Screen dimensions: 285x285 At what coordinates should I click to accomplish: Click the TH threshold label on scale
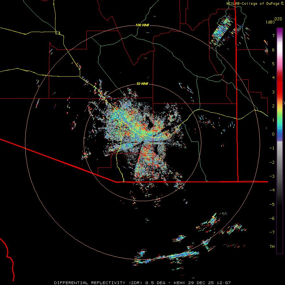click(x=272, y=247)
